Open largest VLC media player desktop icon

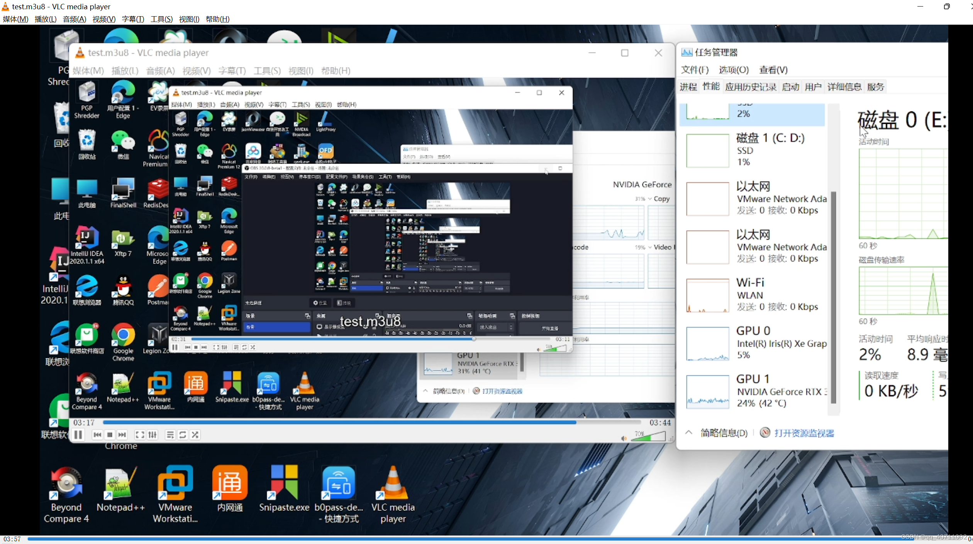point(393,495)
